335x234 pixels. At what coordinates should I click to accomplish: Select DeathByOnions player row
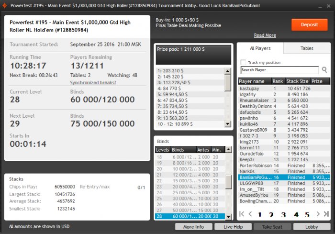284,106
